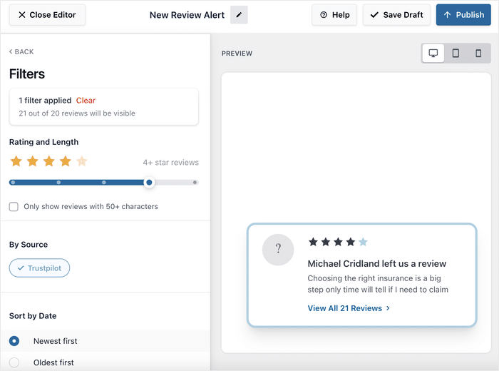Save the alert as draft
Viewport: 499px width, 371px height.
coord(396,15)
